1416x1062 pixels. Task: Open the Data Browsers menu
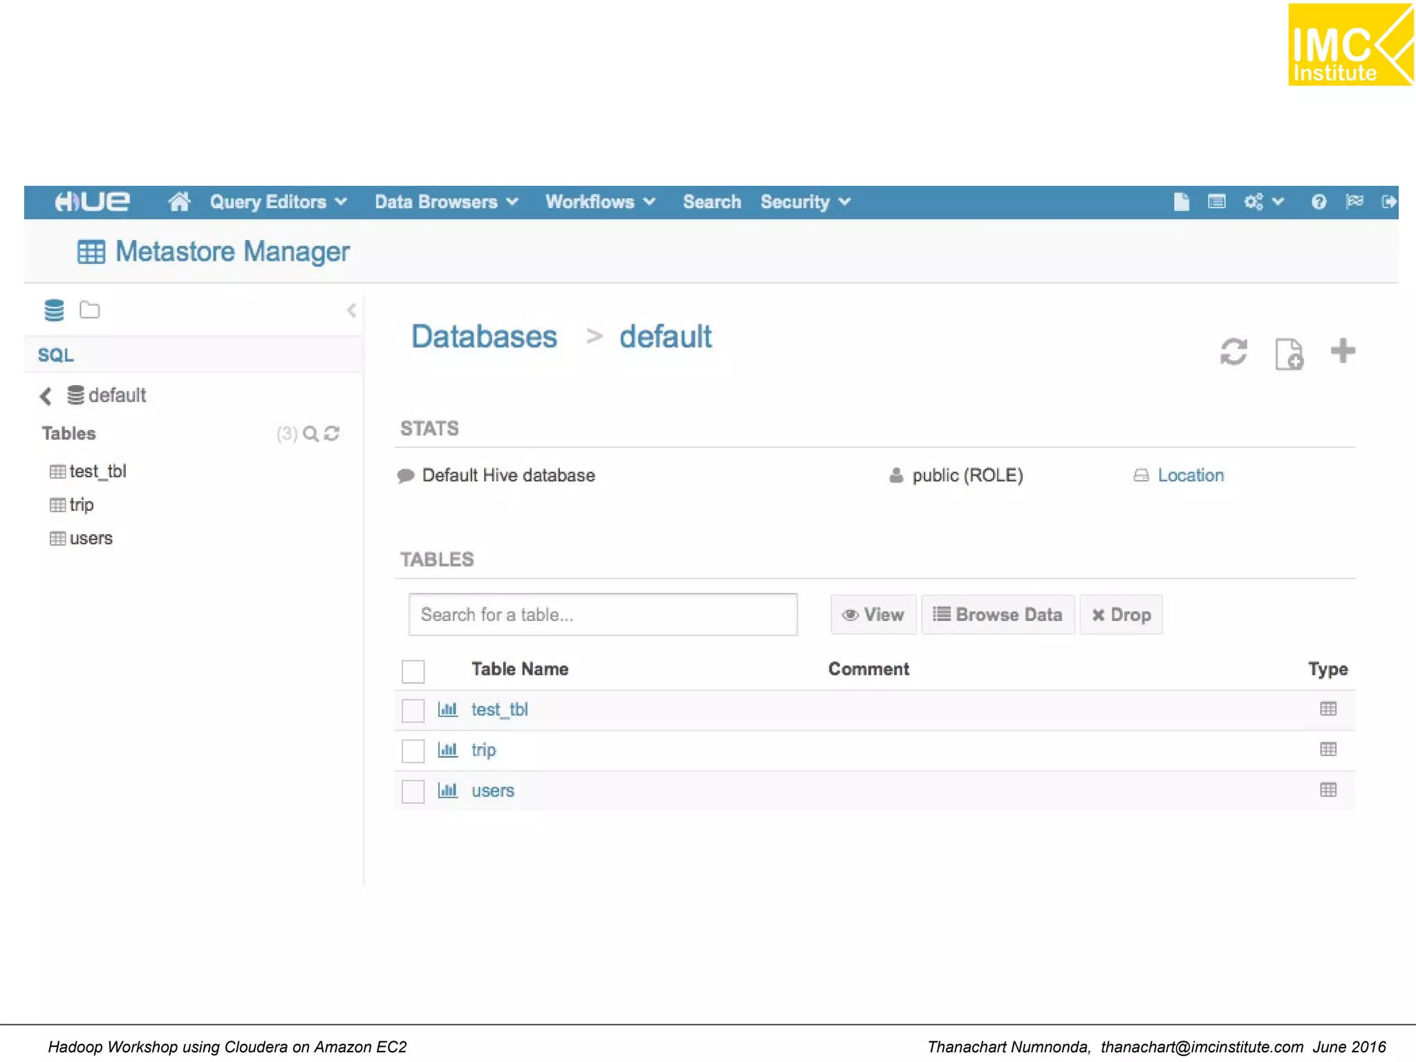(447, 202)
